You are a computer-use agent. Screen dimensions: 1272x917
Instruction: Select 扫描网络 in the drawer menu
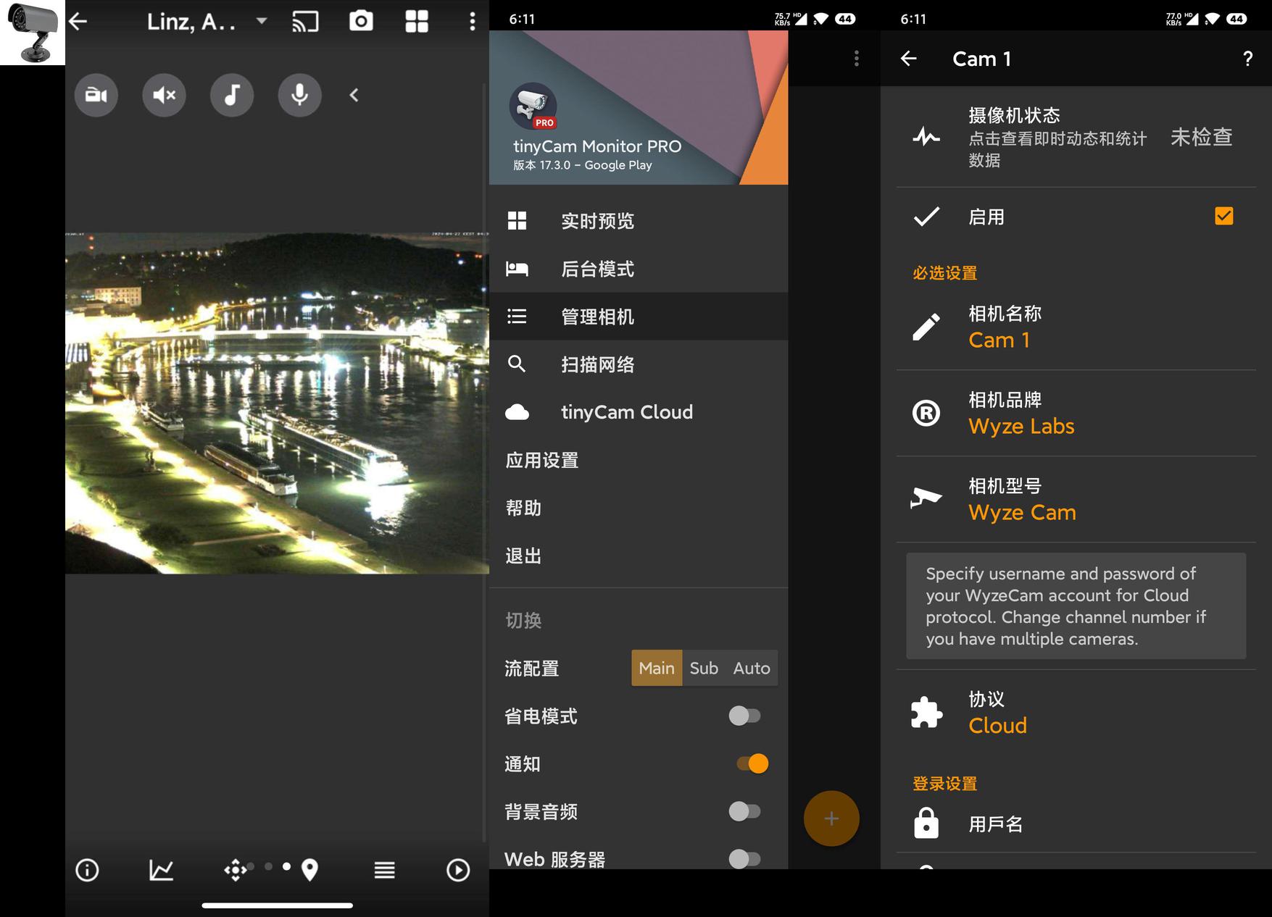click(x=639, y=364)
